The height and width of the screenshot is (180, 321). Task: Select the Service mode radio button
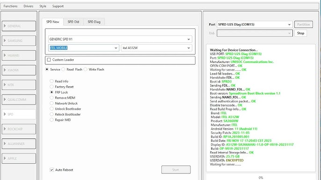(x=47, y=69)
